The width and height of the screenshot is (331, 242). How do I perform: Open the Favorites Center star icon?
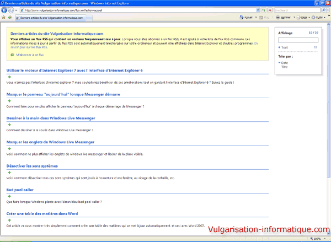[3, 18]
